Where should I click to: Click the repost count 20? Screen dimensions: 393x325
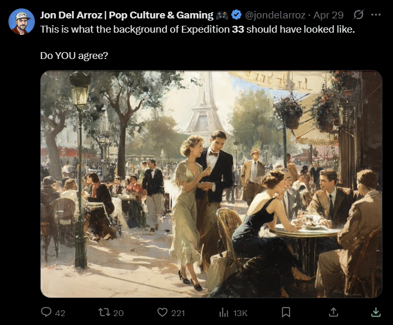(x=118, y=313)
